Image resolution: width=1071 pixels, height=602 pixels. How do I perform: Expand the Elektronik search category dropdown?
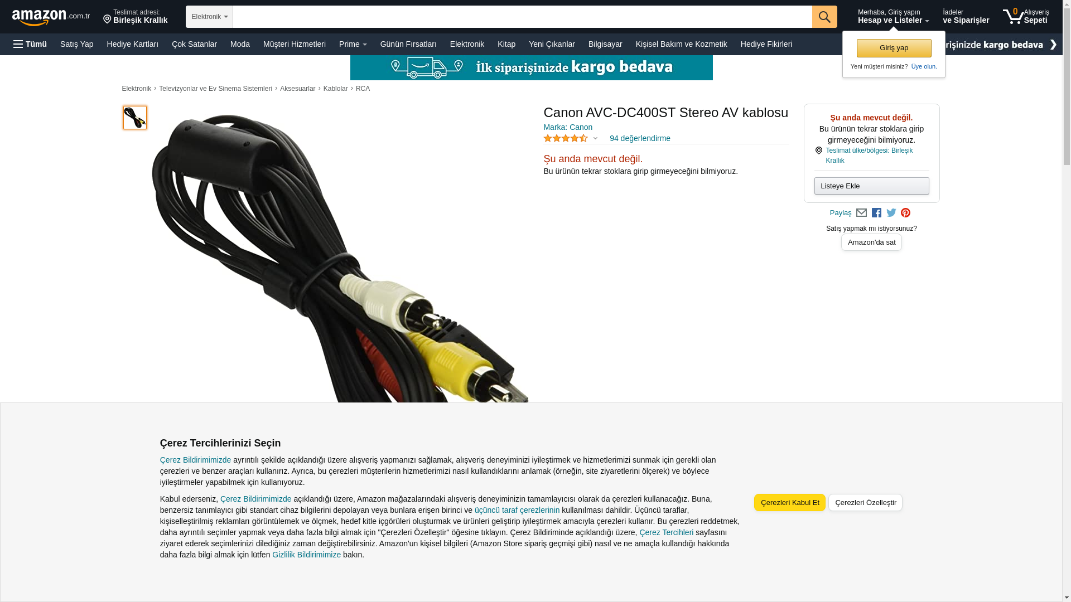tap(209, 17)
